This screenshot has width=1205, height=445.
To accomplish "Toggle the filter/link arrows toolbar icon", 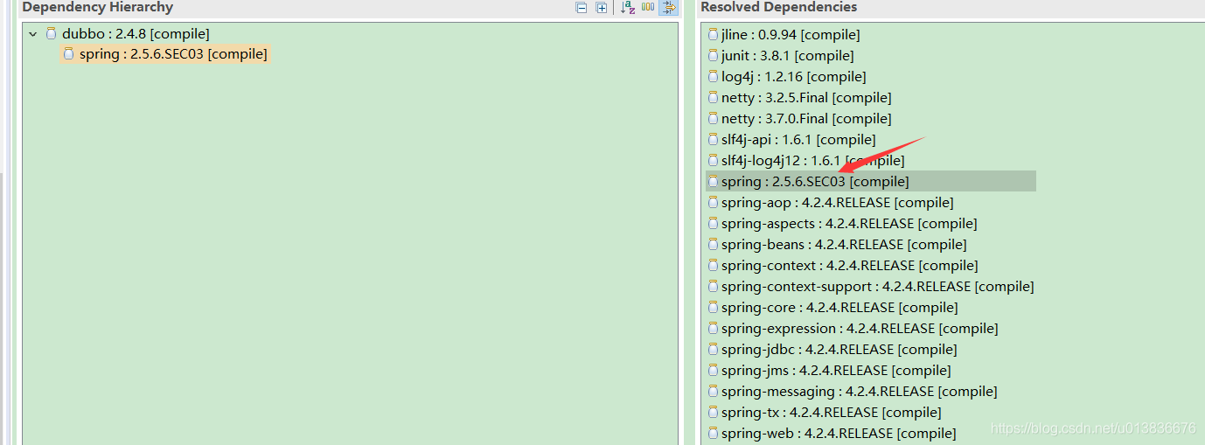I will click(669, 8).
